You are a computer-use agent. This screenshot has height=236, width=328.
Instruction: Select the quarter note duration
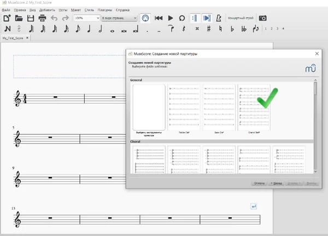coord(89,28)
